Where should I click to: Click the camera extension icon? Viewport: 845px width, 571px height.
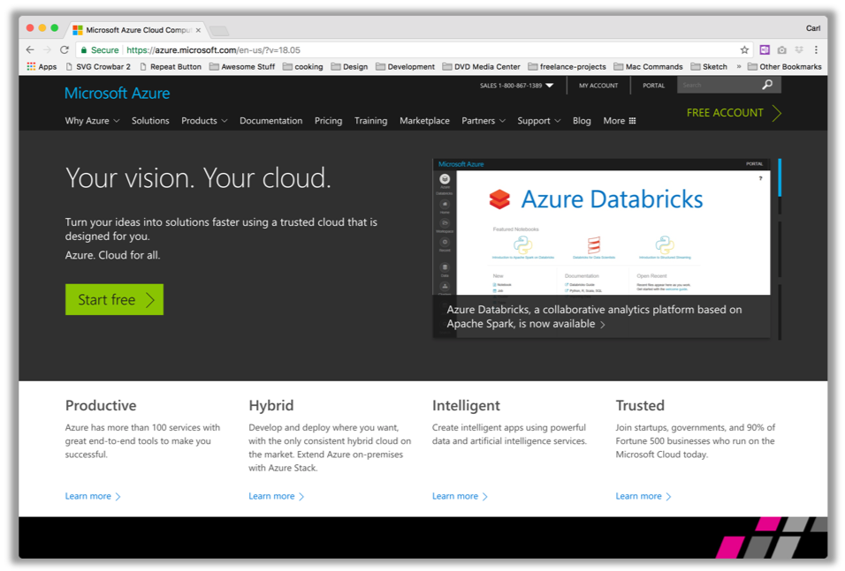pos(781,50)
